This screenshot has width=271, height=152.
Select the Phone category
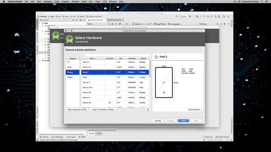(72, 72)
